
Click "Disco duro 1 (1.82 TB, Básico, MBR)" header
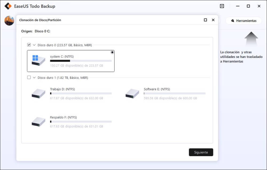(63, 78)
